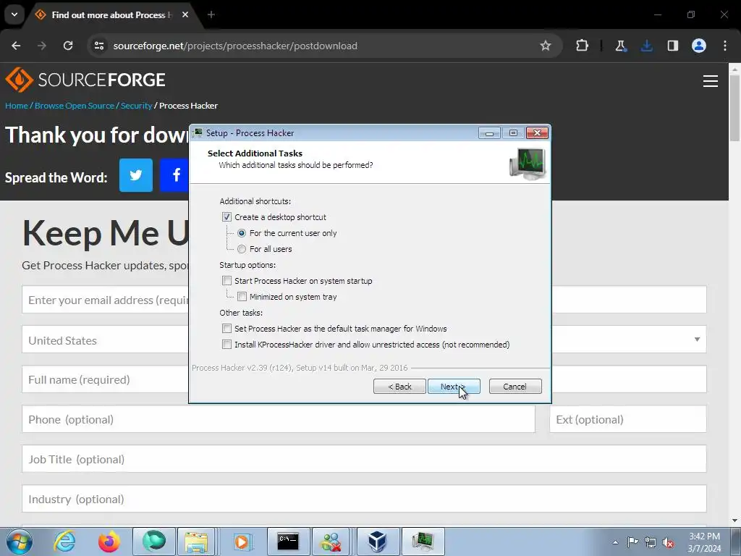Click the page vertical scrollbar thumb

tap(734, 109)
